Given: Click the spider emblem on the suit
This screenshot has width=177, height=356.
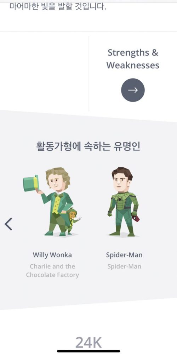Looking at the screenshot, I should [x=120, y=200].
